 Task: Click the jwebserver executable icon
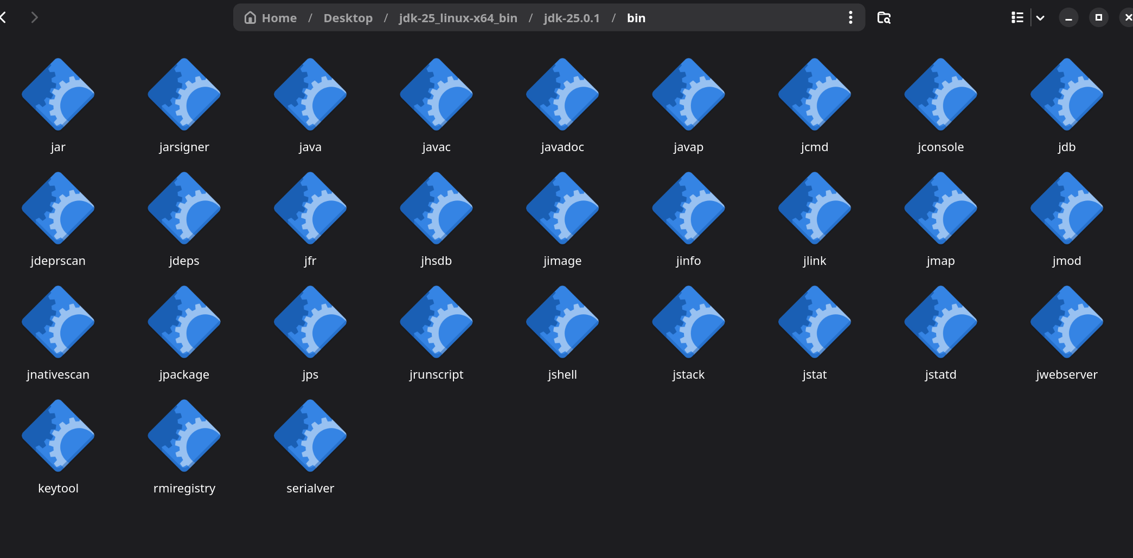[1067, 322]
